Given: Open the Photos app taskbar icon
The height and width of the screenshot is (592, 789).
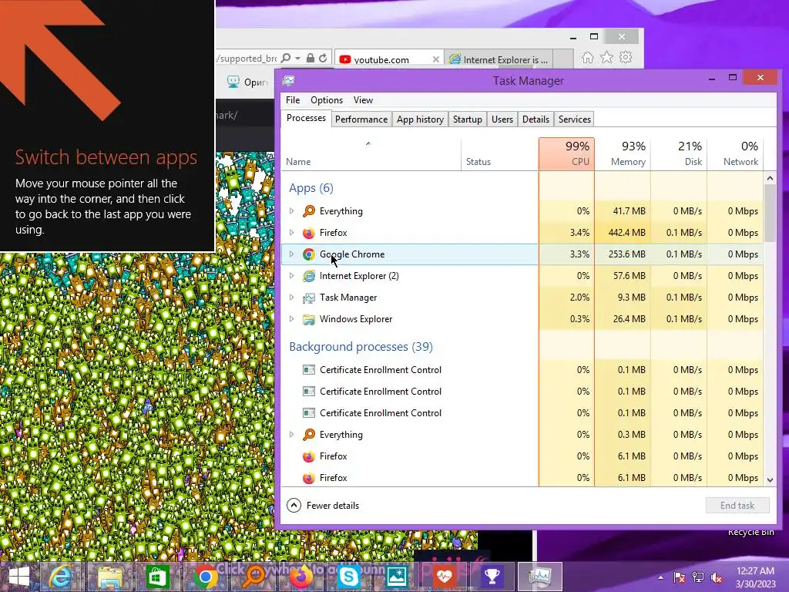Looking at the screenshot, I should click(x=397, y=577).
